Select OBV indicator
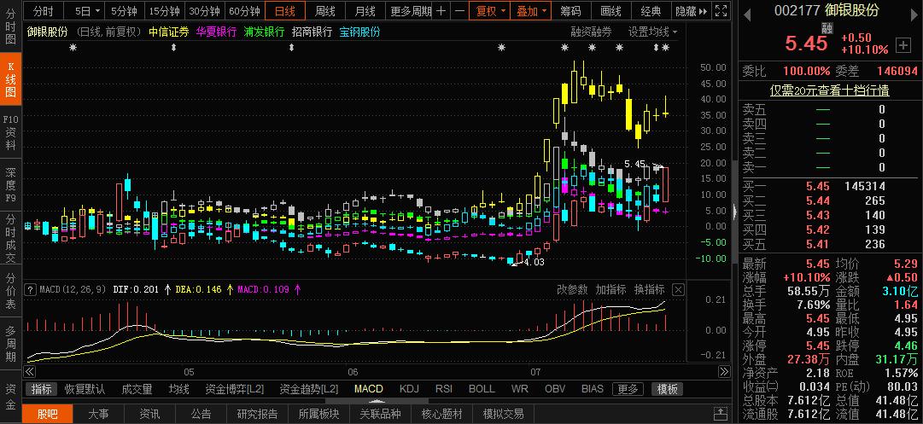The image size is (923, 424). (x=555, y=389)
